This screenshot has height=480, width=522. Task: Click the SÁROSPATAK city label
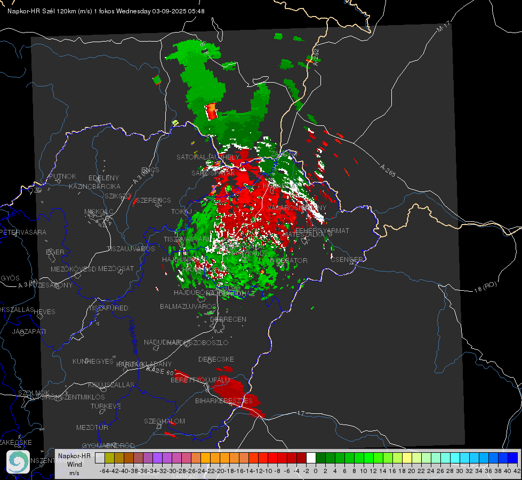[x=213, y=173]
